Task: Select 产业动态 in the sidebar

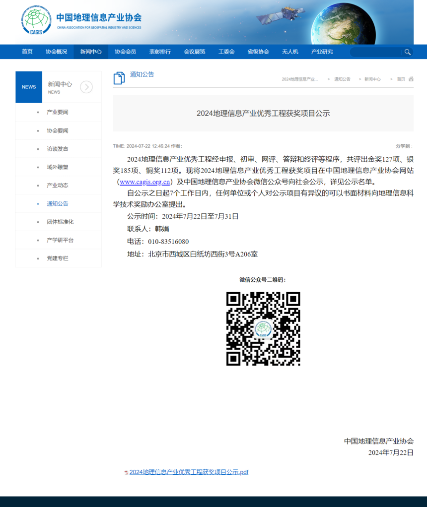Action: coord(58,185)
